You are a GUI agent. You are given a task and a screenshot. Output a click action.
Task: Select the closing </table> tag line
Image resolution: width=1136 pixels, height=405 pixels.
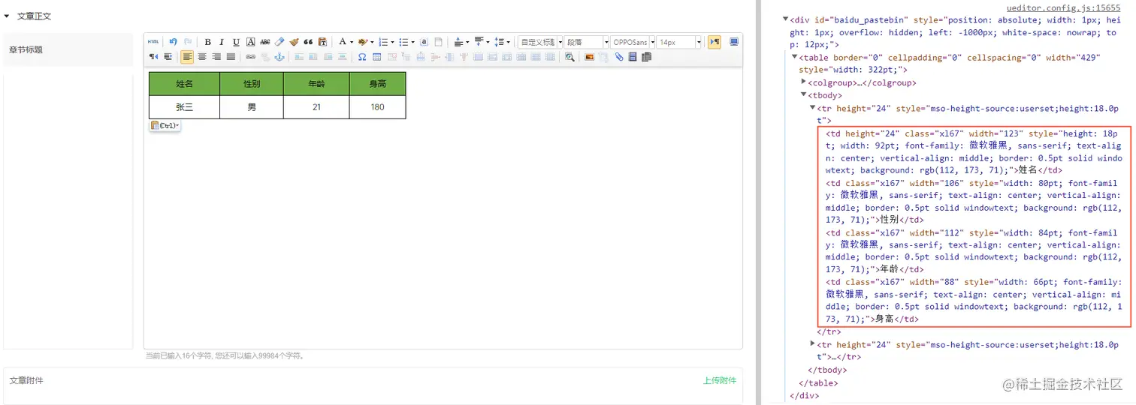819,382
